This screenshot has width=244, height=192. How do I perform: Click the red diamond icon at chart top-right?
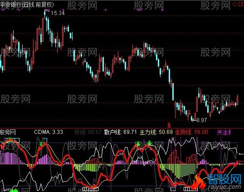234,5
